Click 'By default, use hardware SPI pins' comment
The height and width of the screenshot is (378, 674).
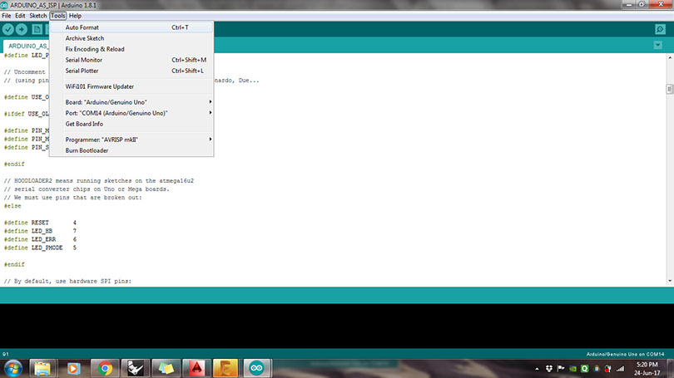[68, 281]
